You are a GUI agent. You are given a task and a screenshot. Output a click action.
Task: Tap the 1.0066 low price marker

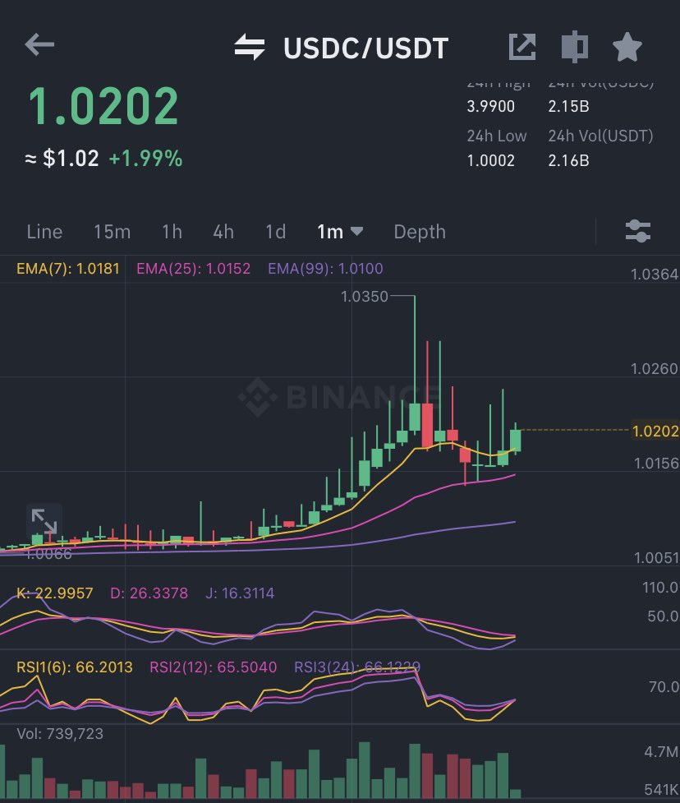tap(48, 554)
